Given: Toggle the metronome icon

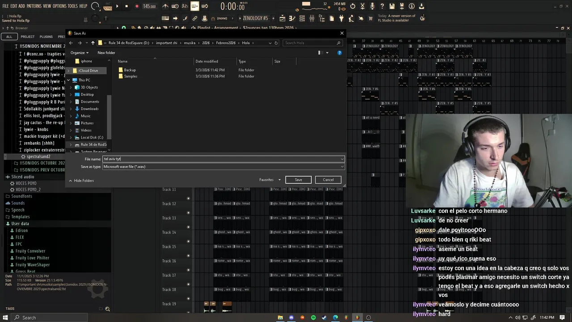Looking at the screenshot, I should [166, 6].
